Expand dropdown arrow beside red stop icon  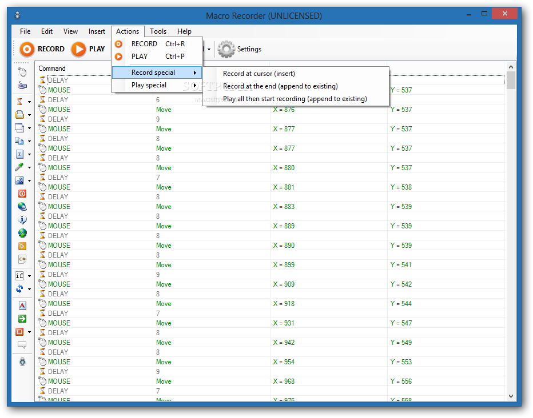[29, 332]
